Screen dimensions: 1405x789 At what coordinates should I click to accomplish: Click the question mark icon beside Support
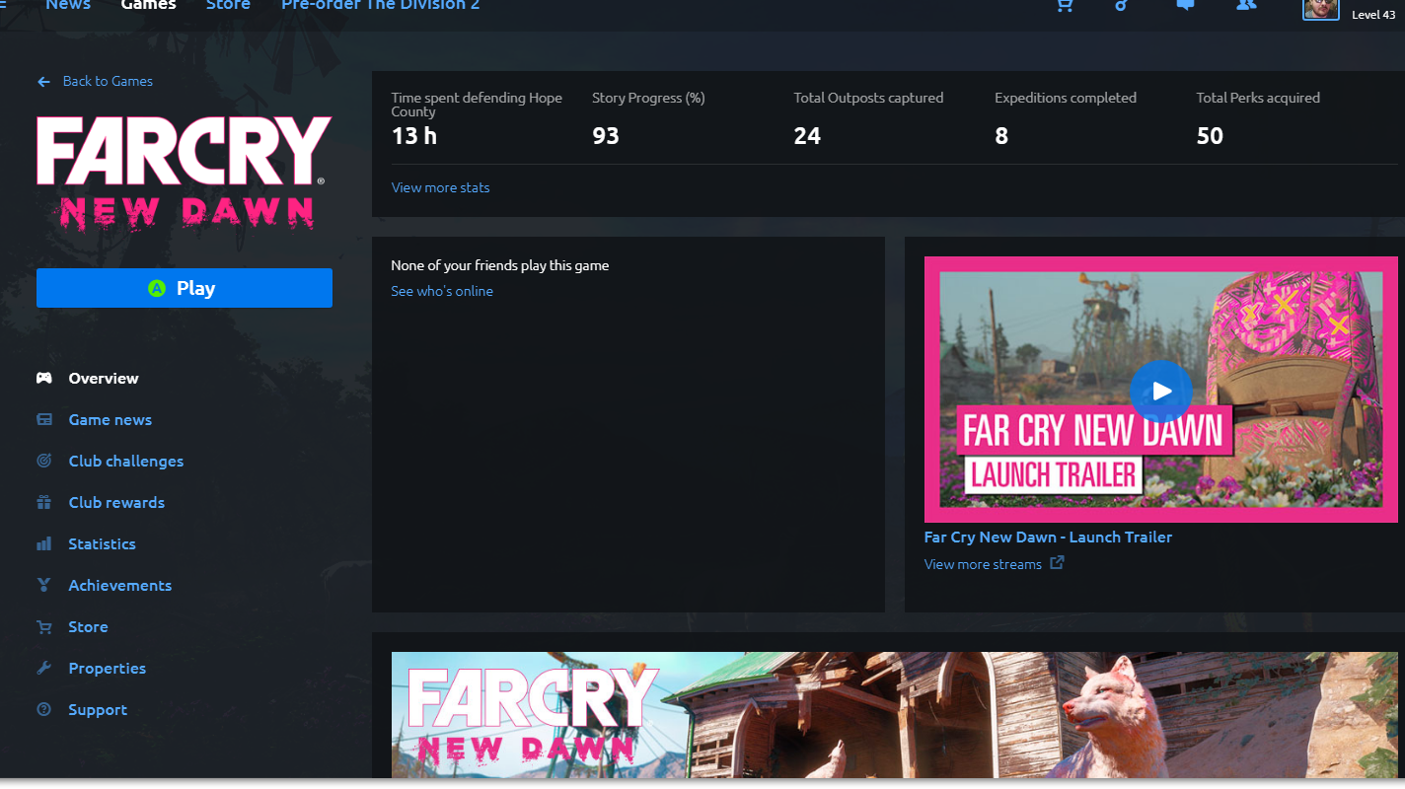(43, 709)
